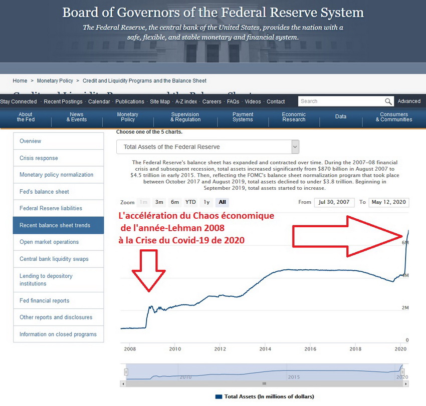Image resolution: width=426 pixels, height=406 pixels.
Task: Open the News & Events menu
Action: tap(77, 117)
